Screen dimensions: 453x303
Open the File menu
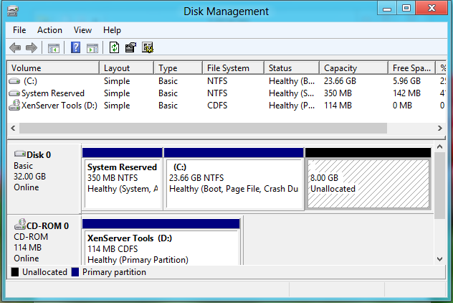[19, 30]
